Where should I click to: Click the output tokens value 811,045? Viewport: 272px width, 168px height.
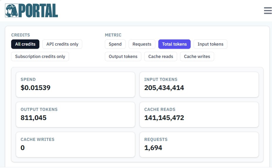[x=33, y=118]
